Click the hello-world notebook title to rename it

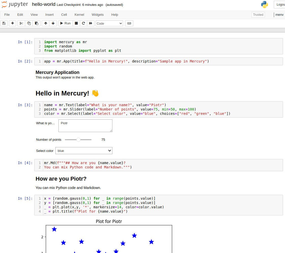tap(44, 4)
